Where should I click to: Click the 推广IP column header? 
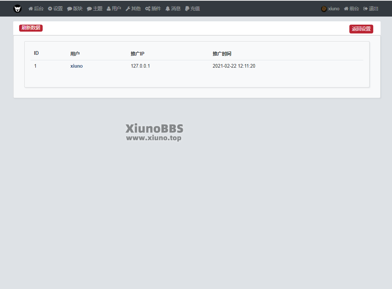pyautogui.click(x=138, y=54)
